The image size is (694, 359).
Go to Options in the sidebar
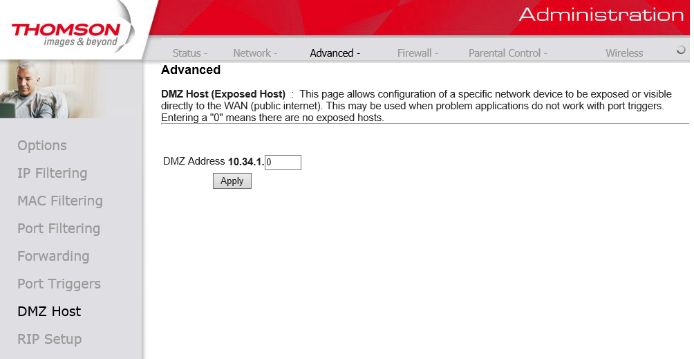[42, 146]
